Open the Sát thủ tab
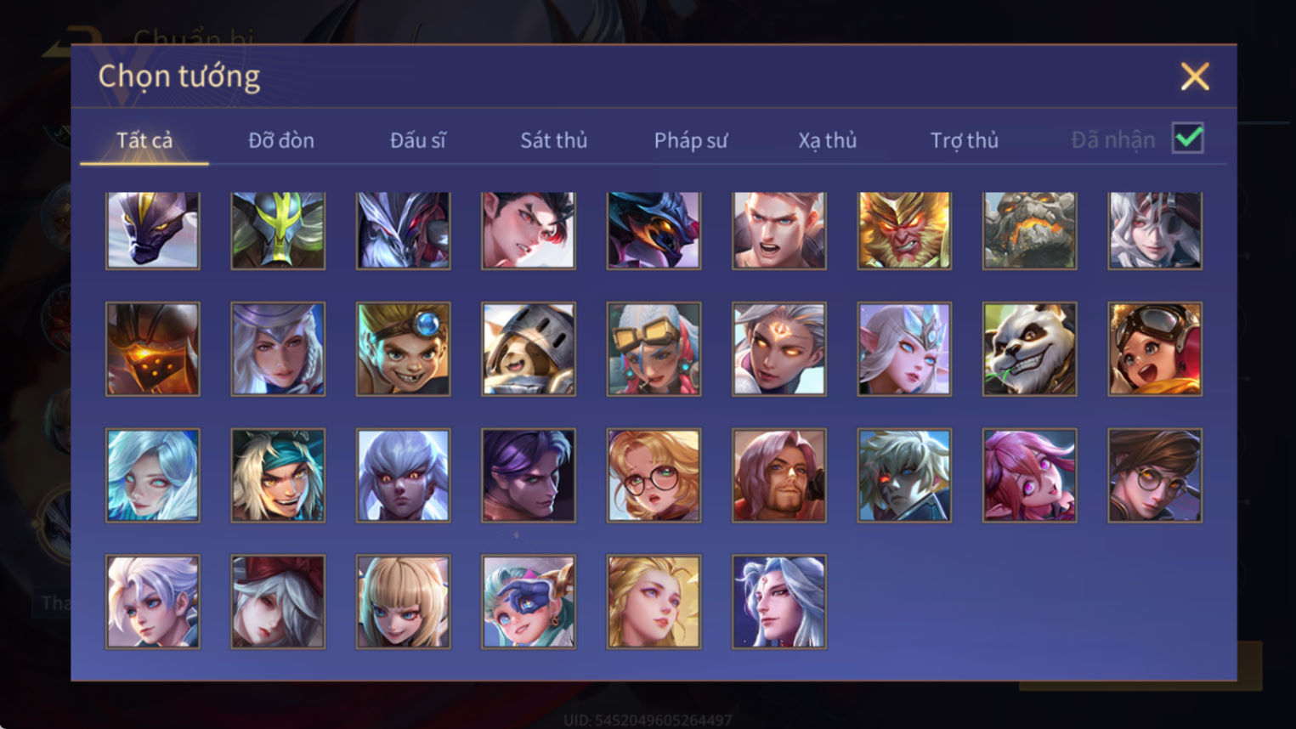This screenshot has height=729, width=1296. [x=554, y=140]
